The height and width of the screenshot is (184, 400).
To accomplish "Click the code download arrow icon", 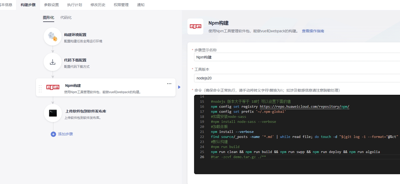I will [x=53, y=62].
